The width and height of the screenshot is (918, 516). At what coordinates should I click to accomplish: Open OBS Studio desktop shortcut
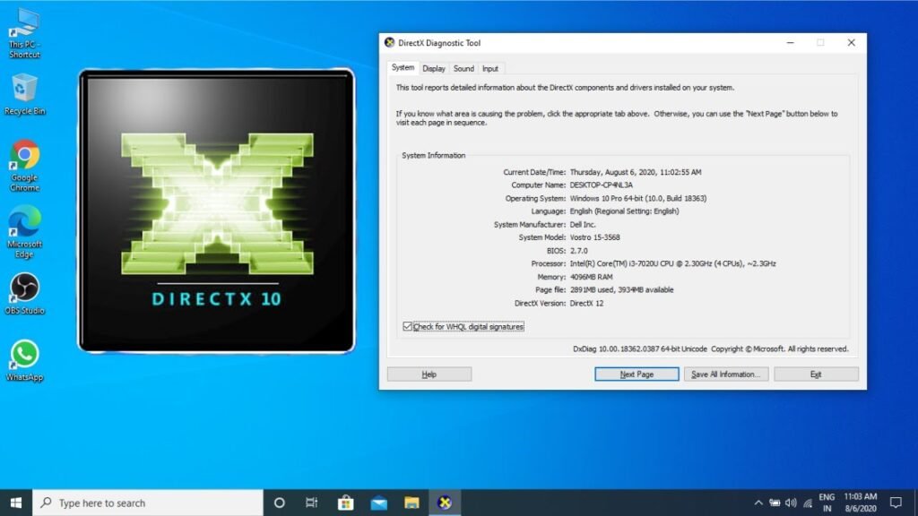pyautogui.click(x=24, y=294)
